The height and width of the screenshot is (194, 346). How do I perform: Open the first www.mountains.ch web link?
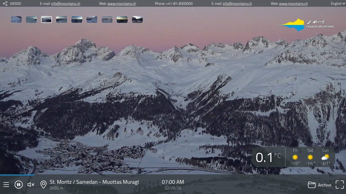[121, 4]
